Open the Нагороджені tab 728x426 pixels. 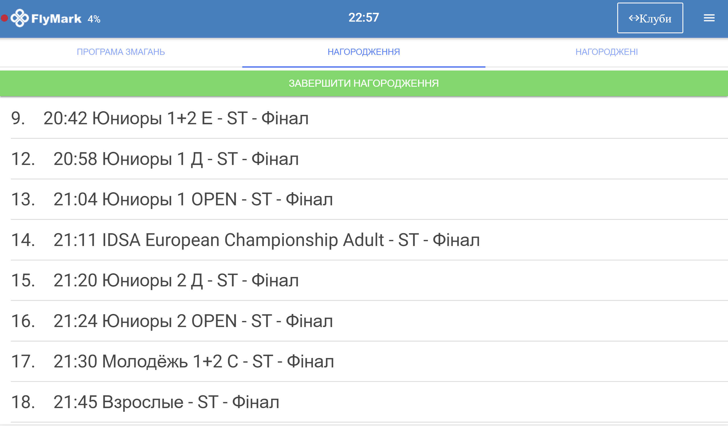(606, 52)
